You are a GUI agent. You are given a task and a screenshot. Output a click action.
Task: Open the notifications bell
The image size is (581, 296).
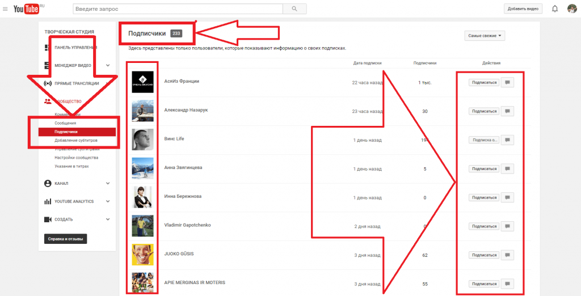(x=555, y=9)
